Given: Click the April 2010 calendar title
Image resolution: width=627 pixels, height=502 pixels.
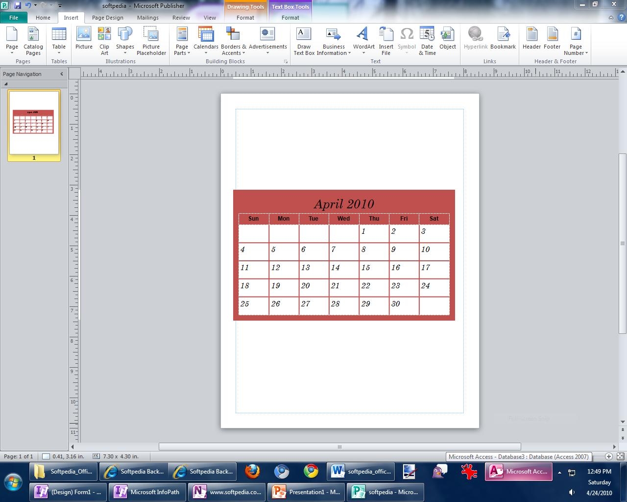Looking at the screenshot, I should point(344,204).
